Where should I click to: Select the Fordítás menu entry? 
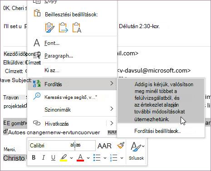pos(72,84)
